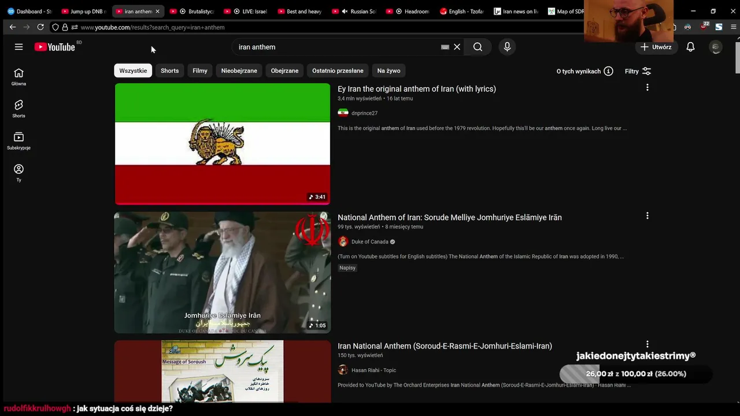Image resolution: width=740 pixels, height=416 pixels.
Task: Click dnprince27 channel avatar
Action: [343, 113]
